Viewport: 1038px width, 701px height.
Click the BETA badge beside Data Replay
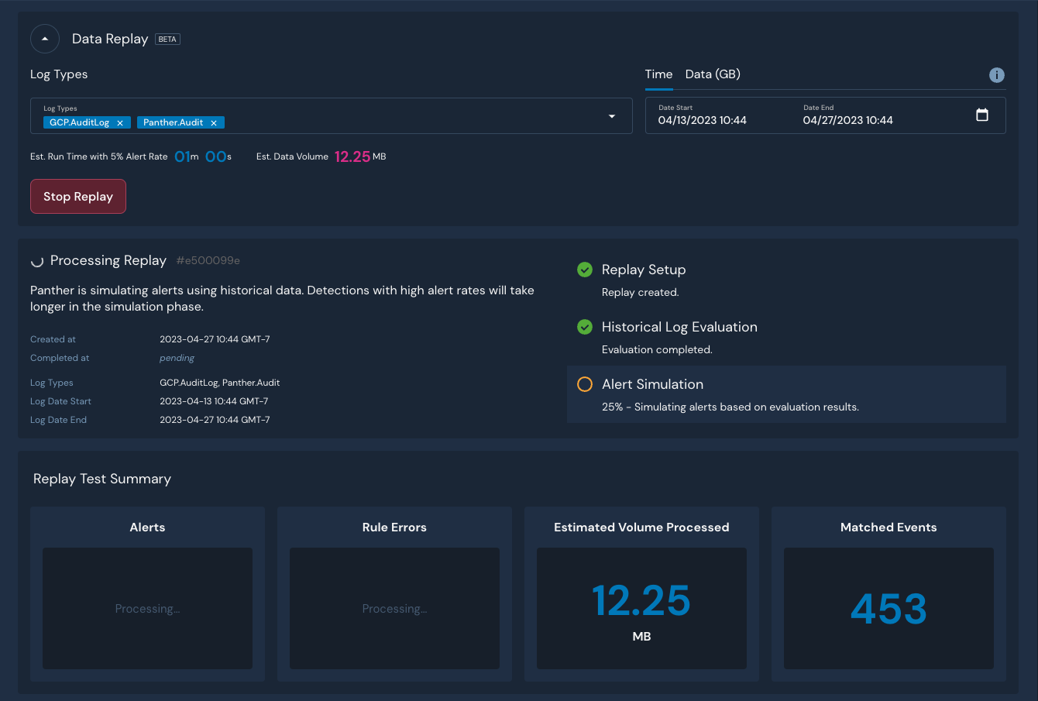pyautogui.click(x=167, y=40)
